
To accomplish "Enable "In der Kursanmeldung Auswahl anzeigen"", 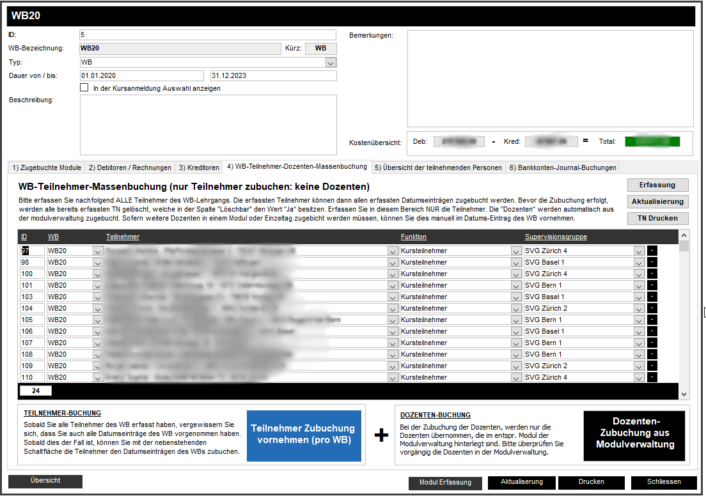I will [x=84, y=87].
